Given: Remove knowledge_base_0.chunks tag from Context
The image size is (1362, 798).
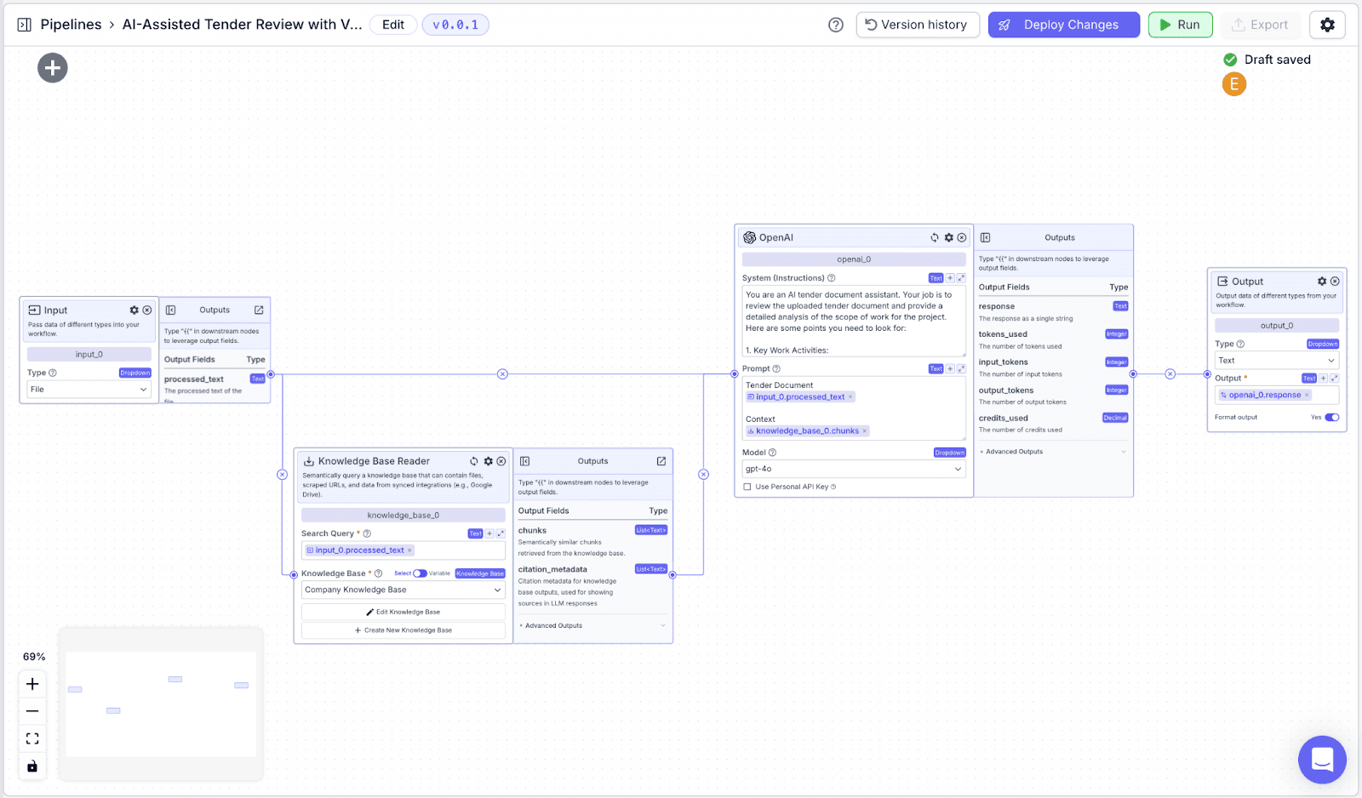Looking at the screenshot, I should [865, 431].
